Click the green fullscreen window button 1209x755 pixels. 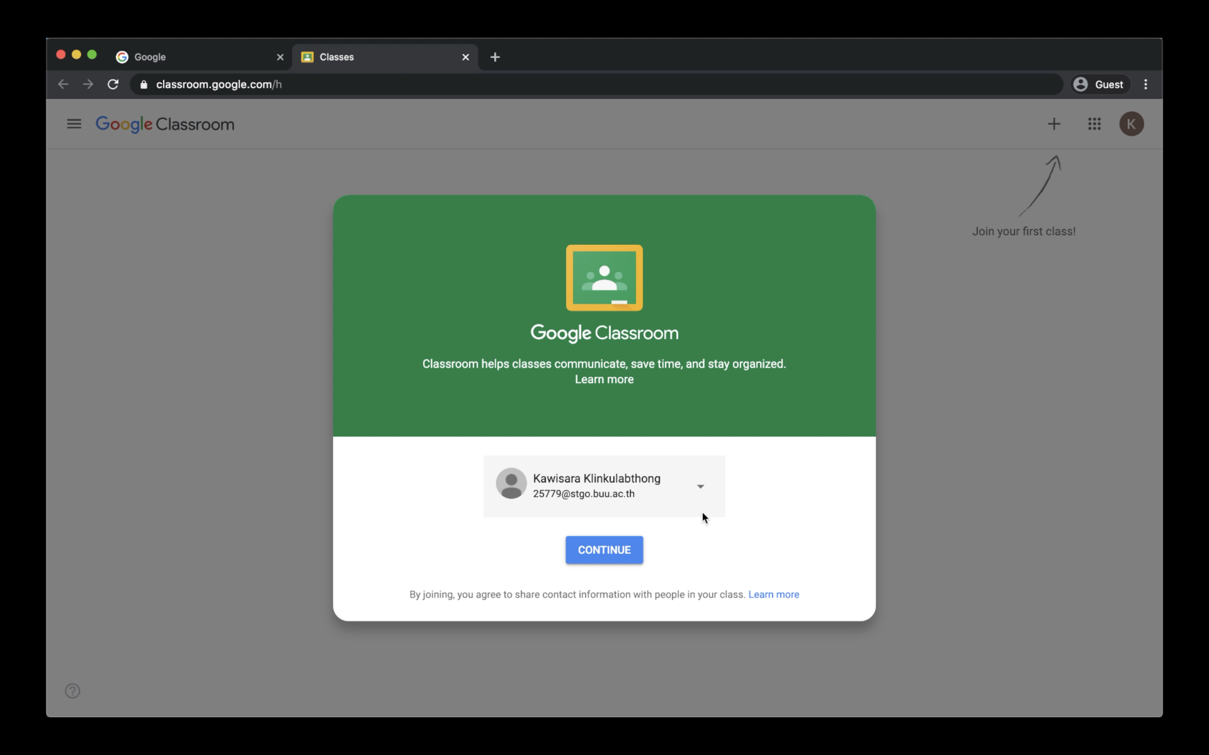92,55
